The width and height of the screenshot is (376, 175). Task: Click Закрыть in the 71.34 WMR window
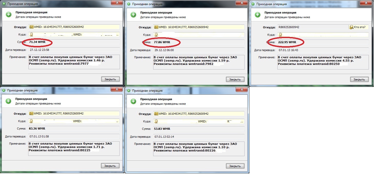[110, 79]
